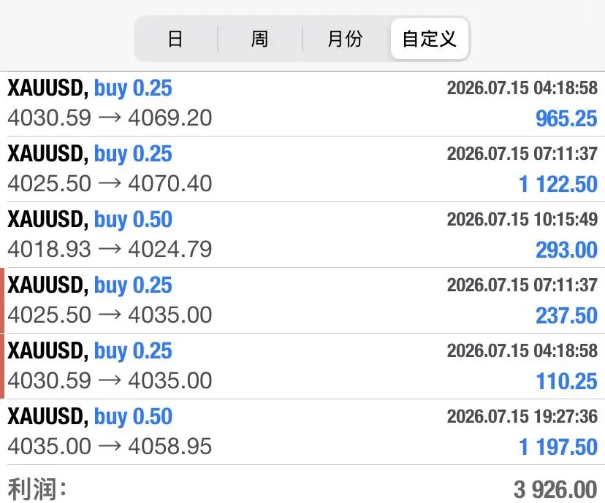This screenshot has height=503, width=605.
Task: Switch to the 周 week tab
Action: (x=259, y=39)
